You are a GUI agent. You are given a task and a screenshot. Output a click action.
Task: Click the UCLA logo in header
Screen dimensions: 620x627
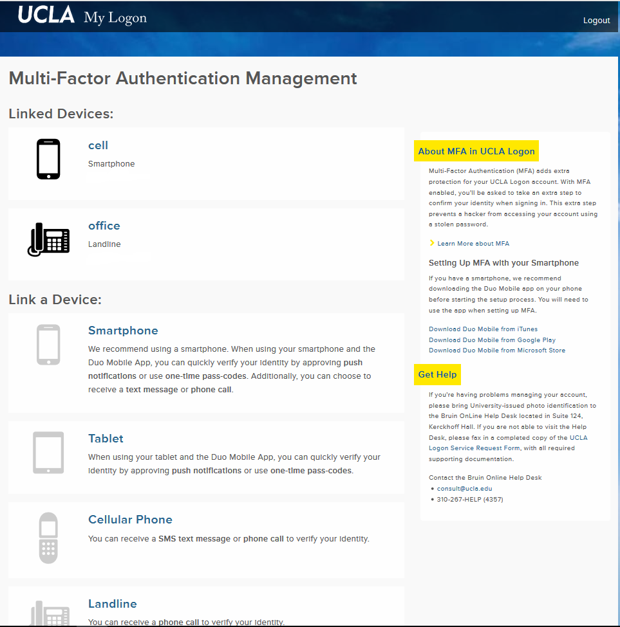point(46,15)
